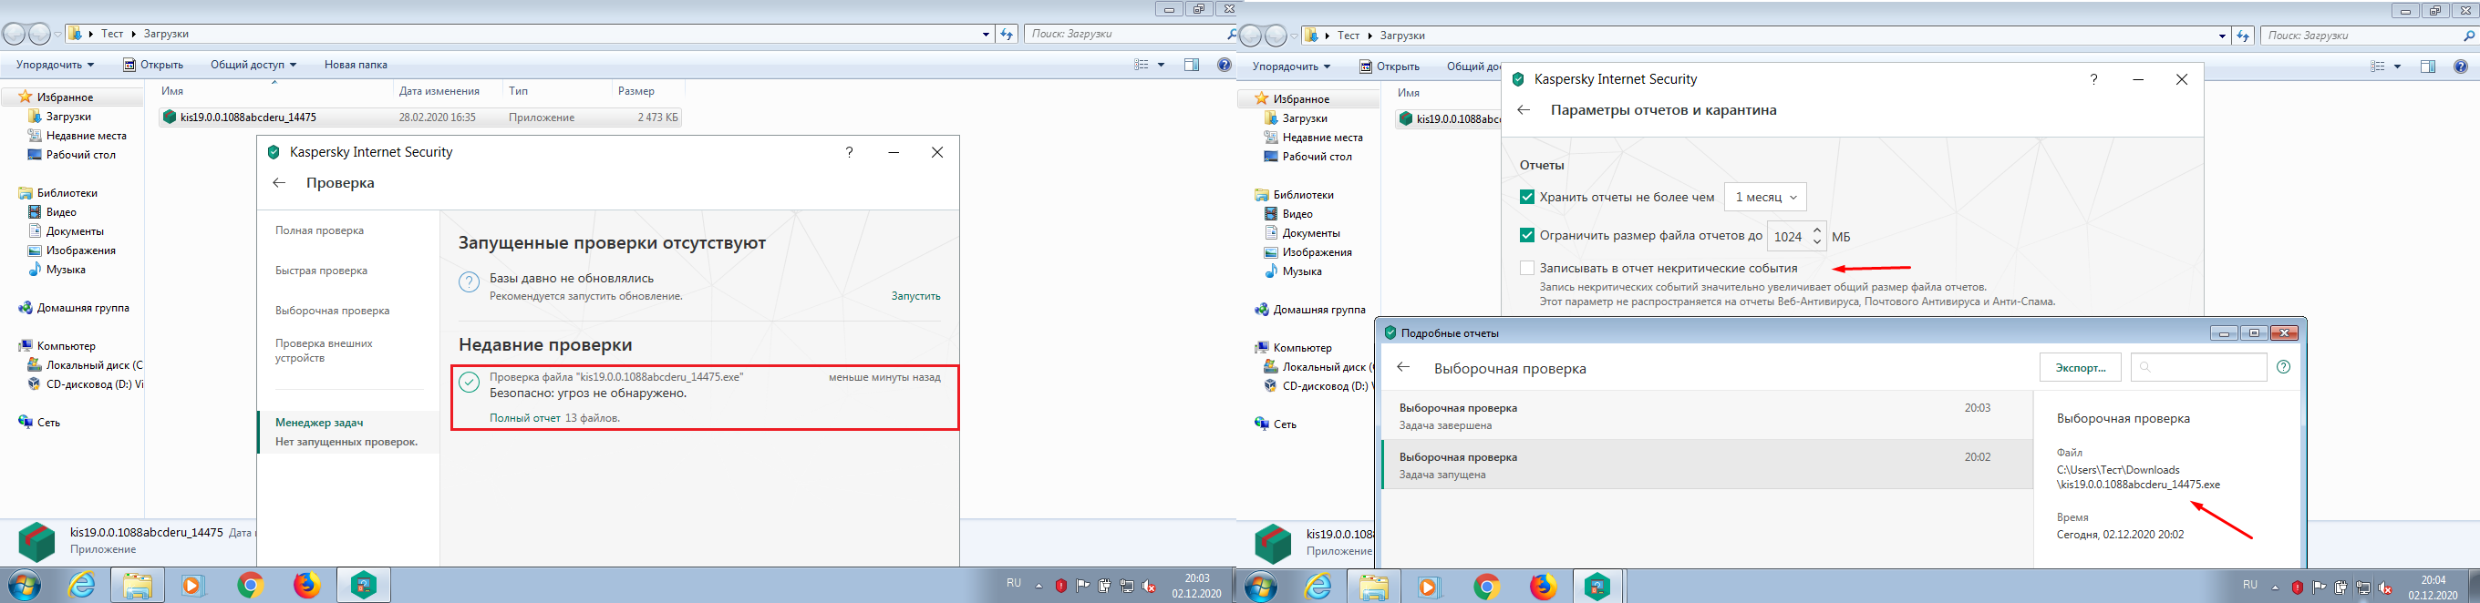The width and height of the screenshot is (2480, 603).
Task: Click the back arrow next to Параметры отчетов и карантина
Action: pyautogui.click(x=1523, y=110)
